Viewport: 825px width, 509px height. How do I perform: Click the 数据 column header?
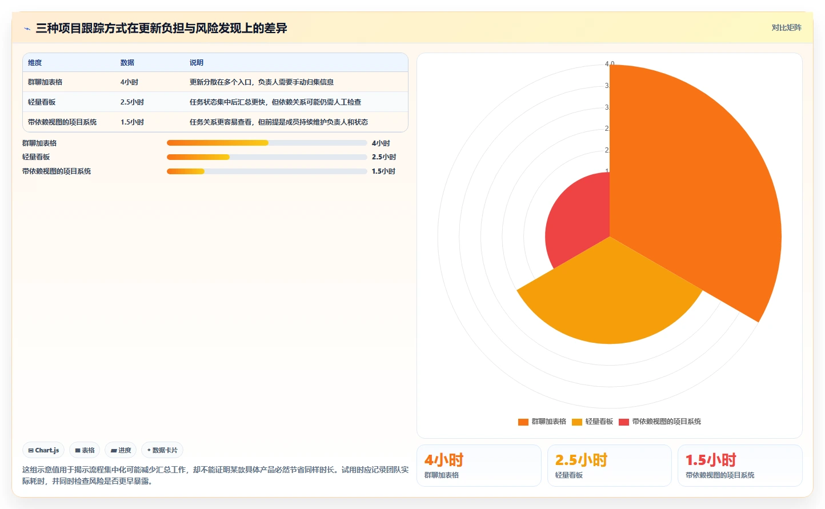[127, 63]
